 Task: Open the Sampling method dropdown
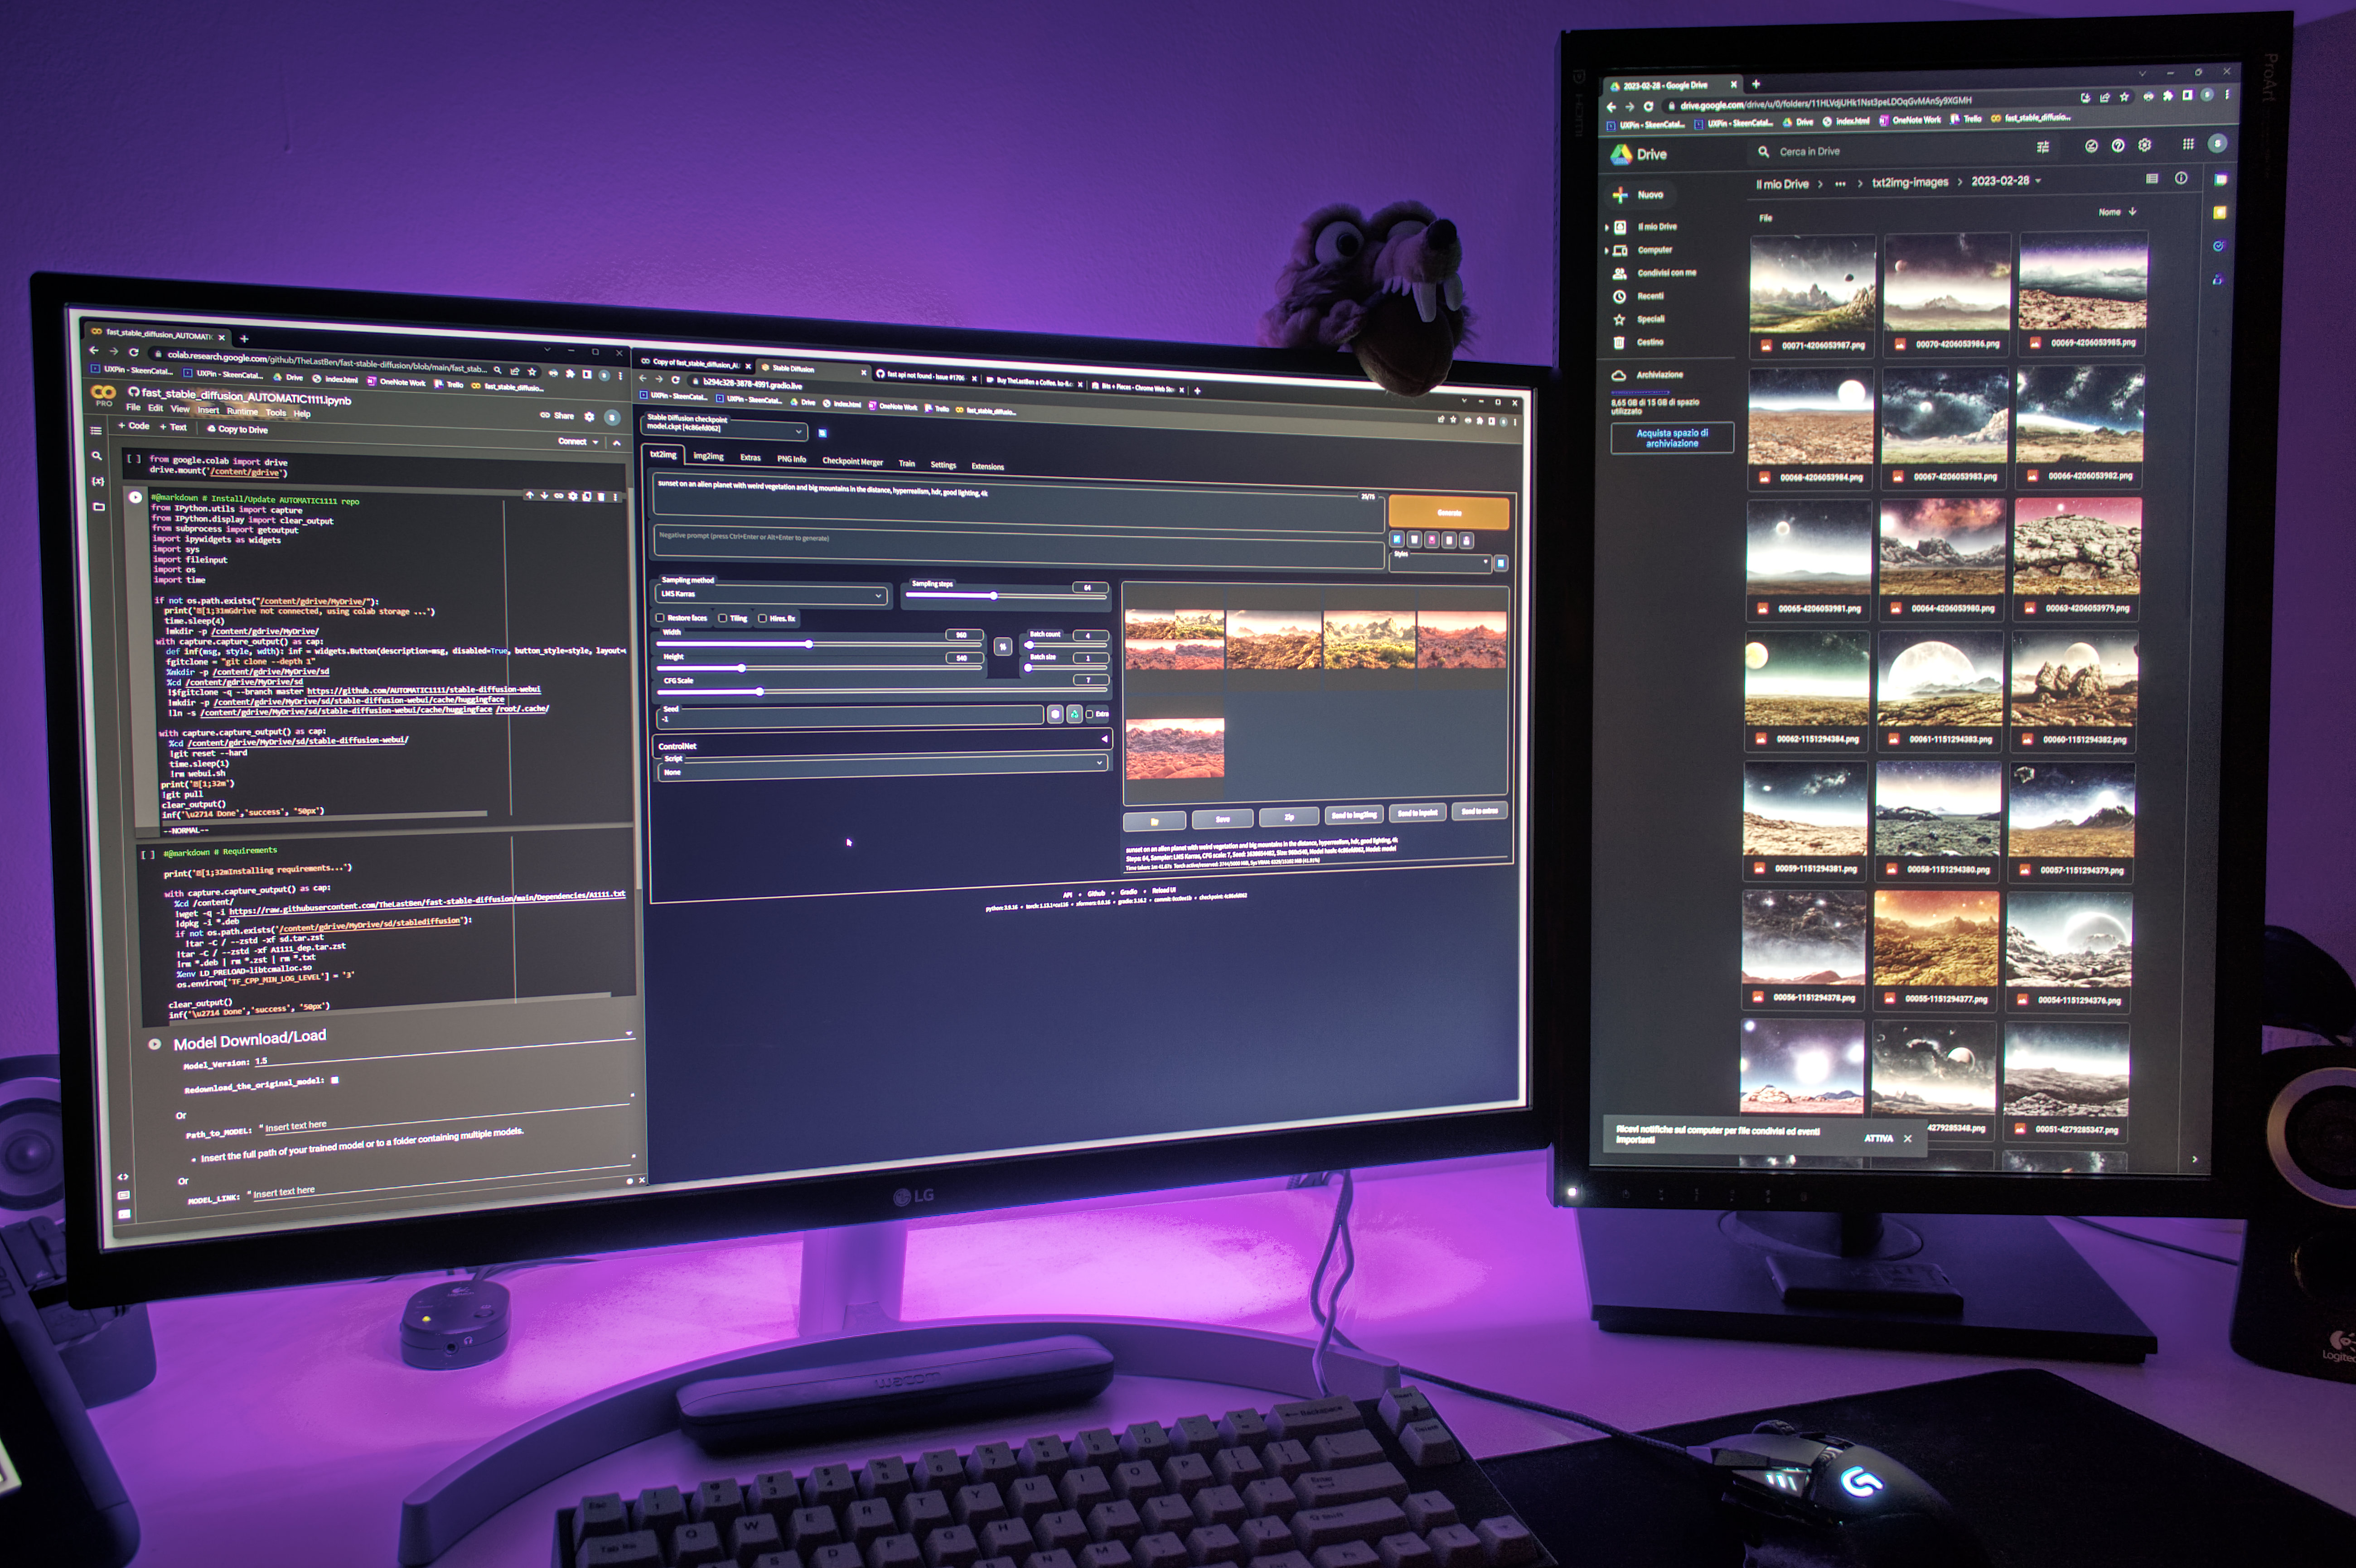770,595
